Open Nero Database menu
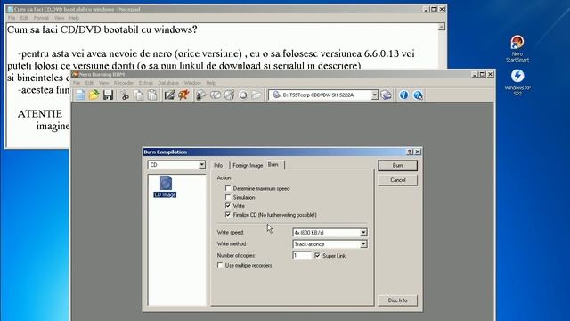Viewport: 570px width, 321px height. (168, 83)
